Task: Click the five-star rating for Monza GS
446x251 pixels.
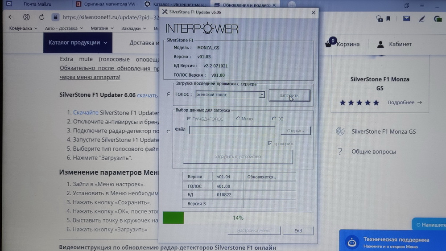Action: 359,103
